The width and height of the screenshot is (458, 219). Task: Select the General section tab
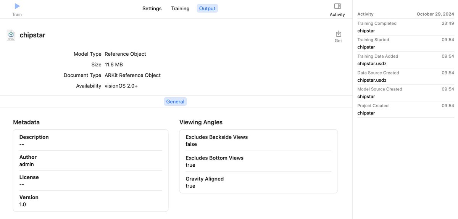click(x=175, y=101)
